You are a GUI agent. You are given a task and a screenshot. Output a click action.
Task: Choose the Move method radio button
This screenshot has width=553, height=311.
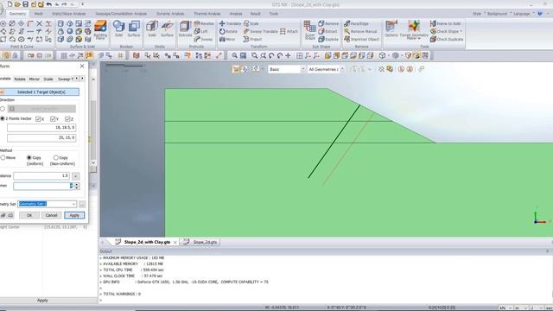[x=3, y=157]
